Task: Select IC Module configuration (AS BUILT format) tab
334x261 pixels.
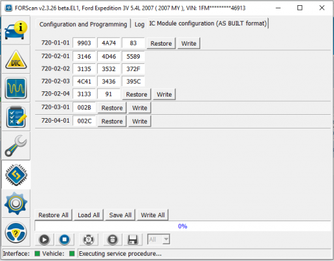Action: (208, 23)
